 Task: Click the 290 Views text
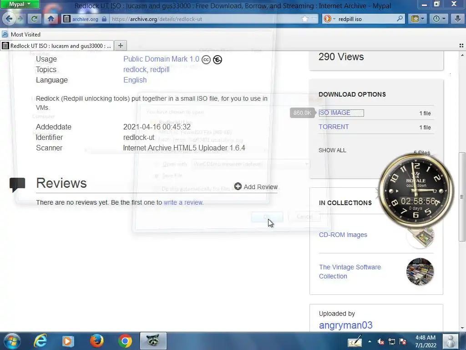pos(341,57)
